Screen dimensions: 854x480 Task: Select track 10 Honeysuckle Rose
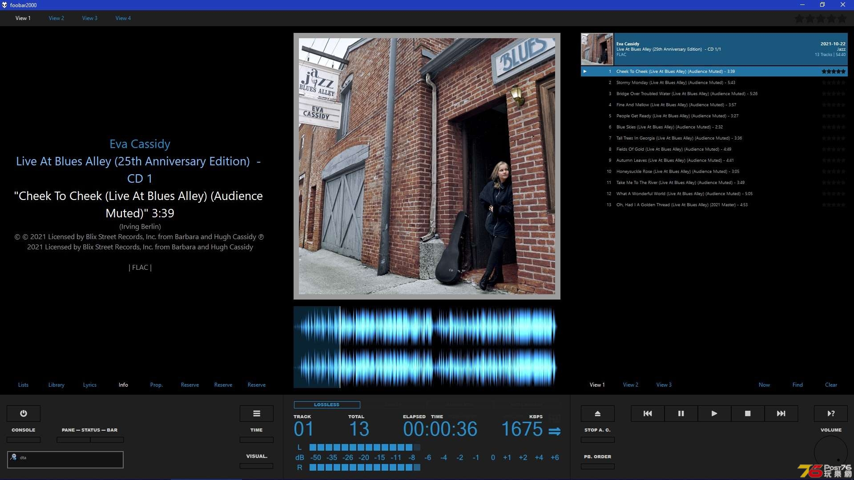[x=714, y=171]
